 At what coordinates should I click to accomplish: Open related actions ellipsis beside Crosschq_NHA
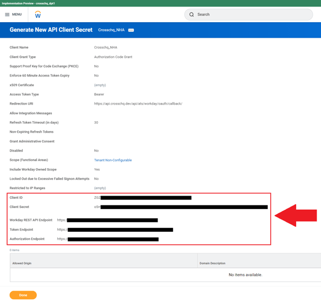[131, 30]
